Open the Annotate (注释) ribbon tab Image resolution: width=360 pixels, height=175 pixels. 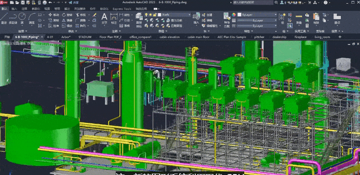tap(24, 9)
